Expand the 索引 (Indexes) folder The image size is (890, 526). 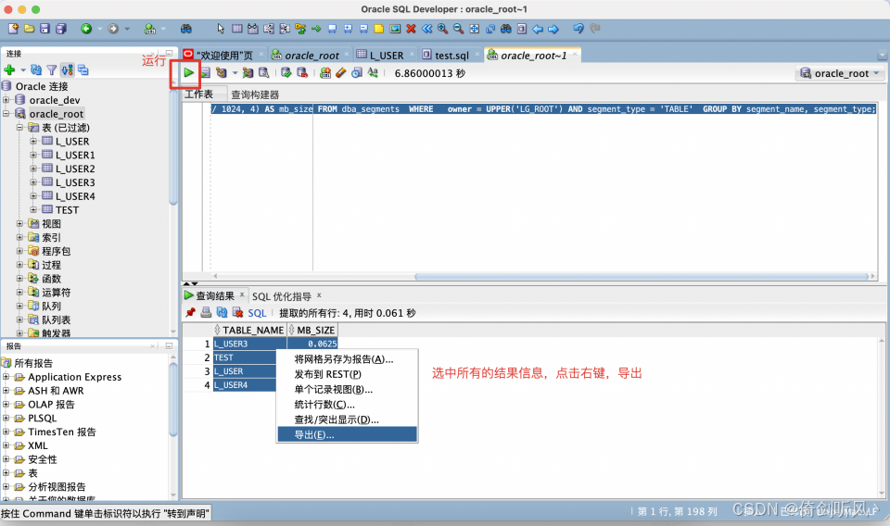19,237
